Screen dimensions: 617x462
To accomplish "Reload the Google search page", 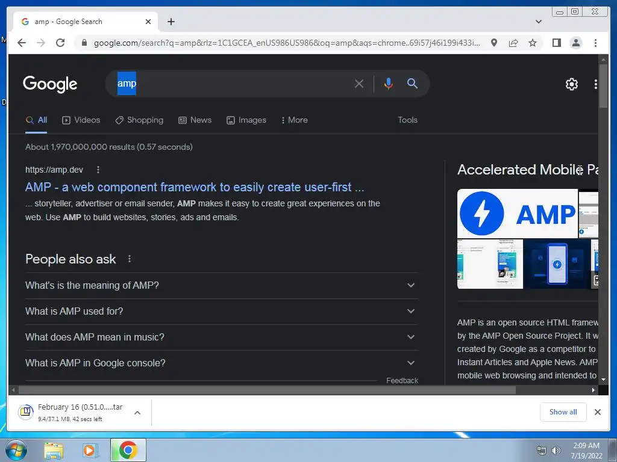I will pos(60,43).
